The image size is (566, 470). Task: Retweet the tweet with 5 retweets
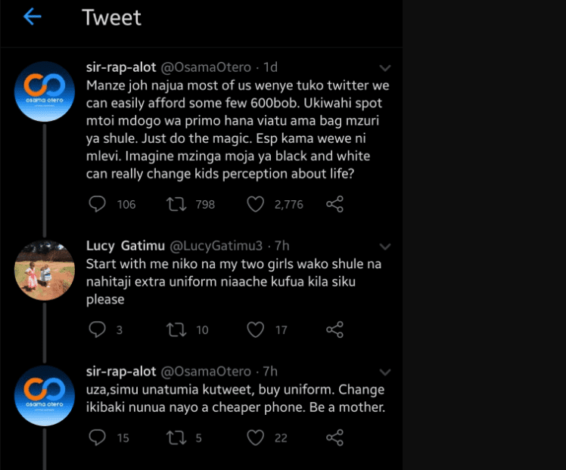[176, 438]
